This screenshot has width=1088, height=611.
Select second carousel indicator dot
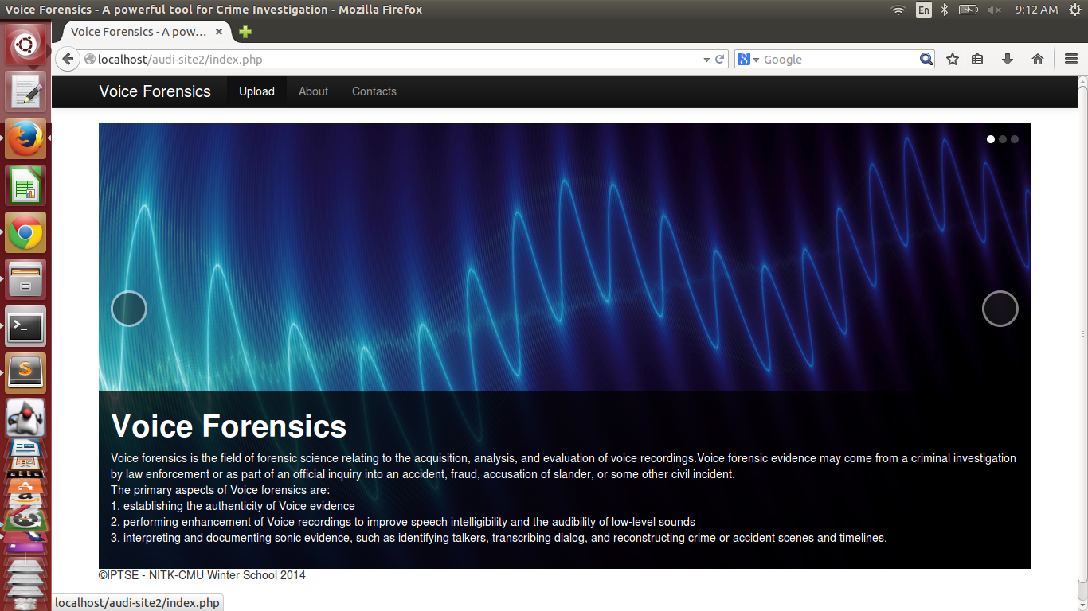(x=1003, y=139)
